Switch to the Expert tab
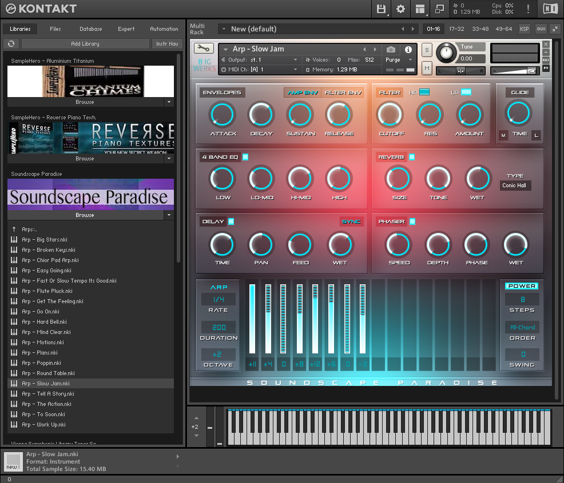 point(126,29)
